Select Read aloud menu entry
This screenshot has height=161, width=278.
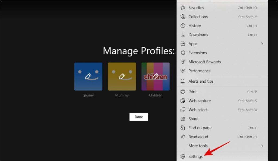222,137
